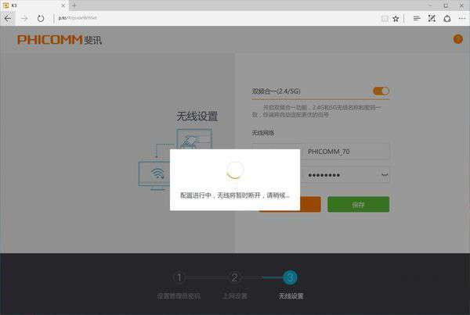Click the browser Forward arrow
This screenshot has height=315, width=470.
[x=24, y=18]
